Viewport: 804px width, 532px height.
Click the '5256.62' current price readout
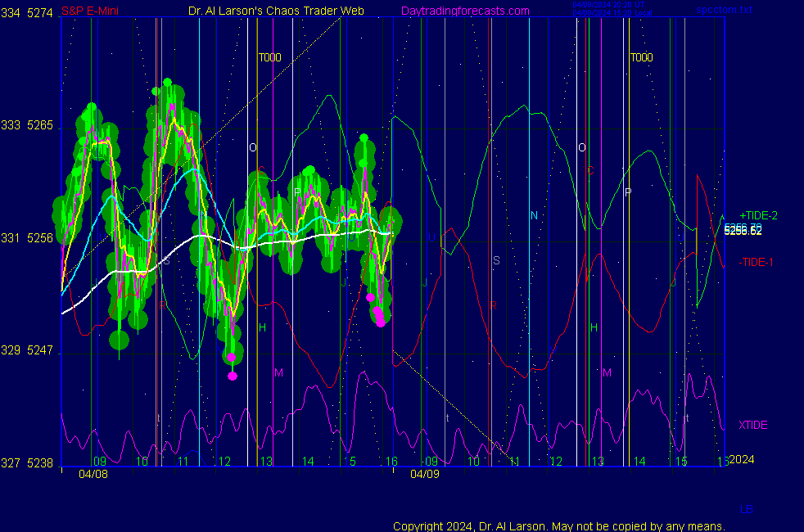[x=743, y=232]
